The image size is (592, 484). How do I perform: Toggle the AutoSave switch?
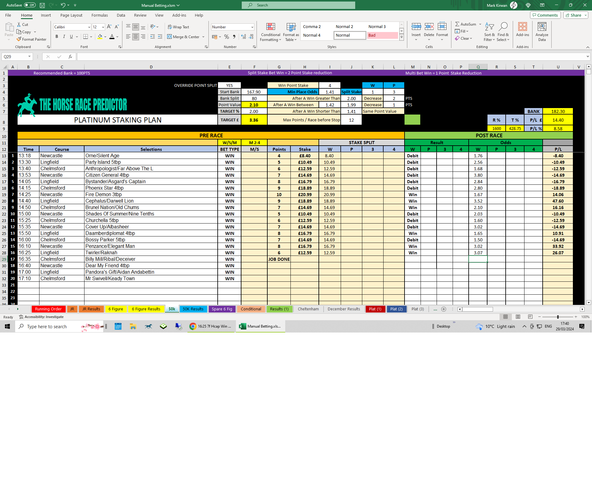tap(30, 5)
